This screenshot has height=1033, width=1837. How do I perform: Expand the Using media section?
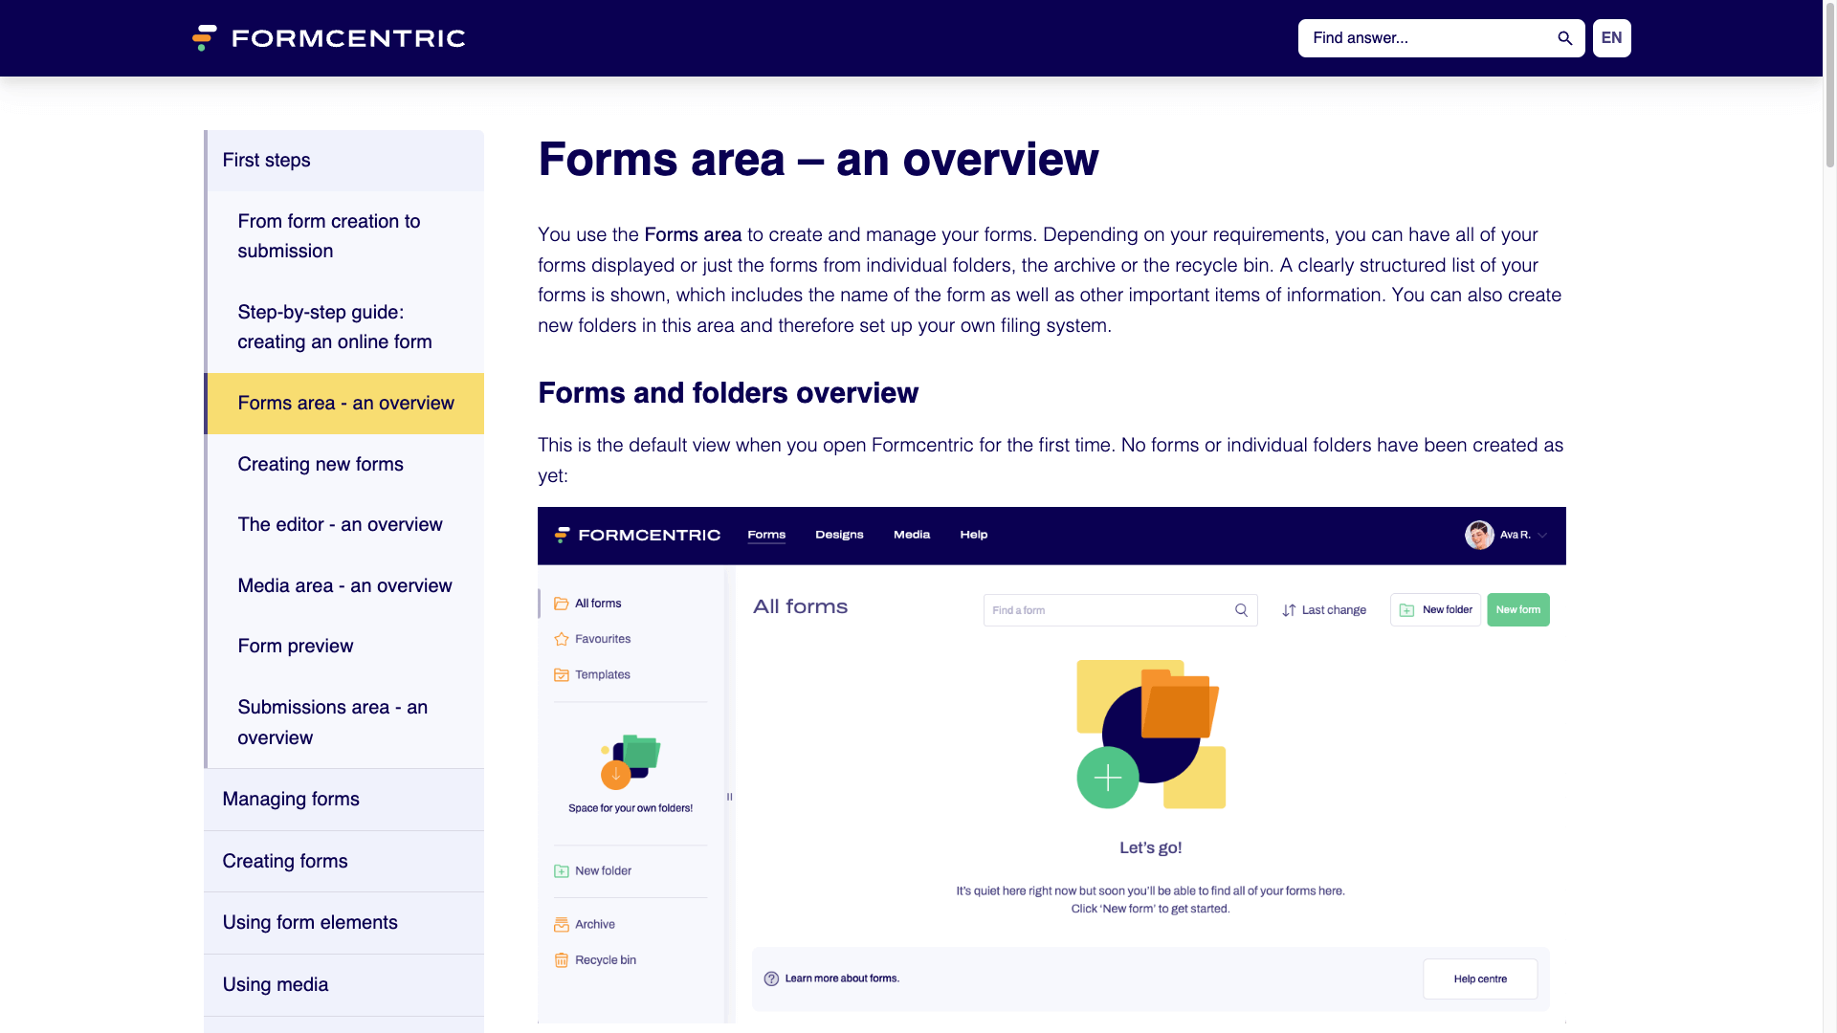(x=275, y=984)
